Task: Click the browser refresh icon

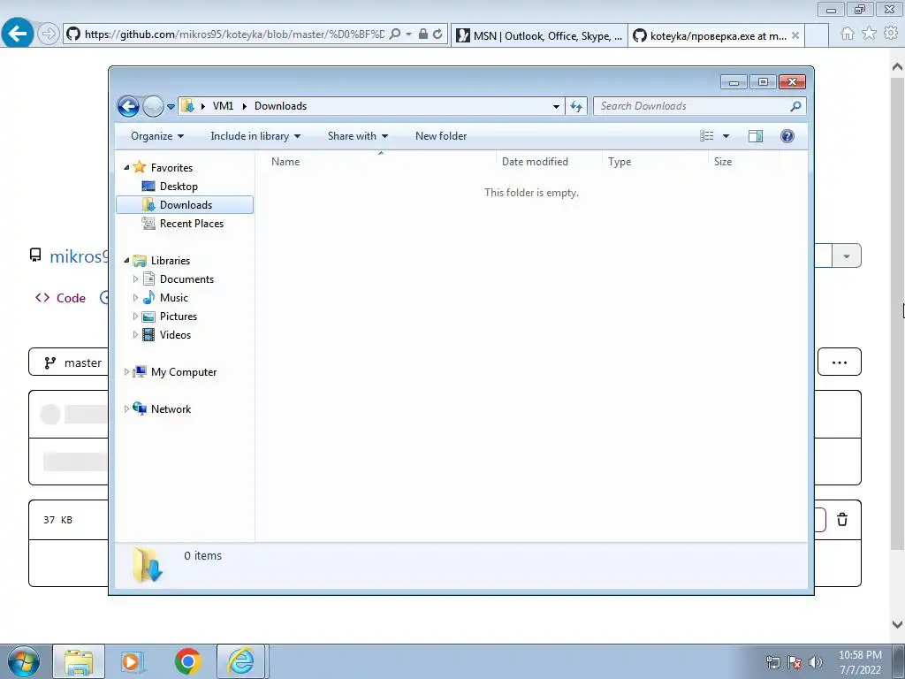Action: pos(437,34)
